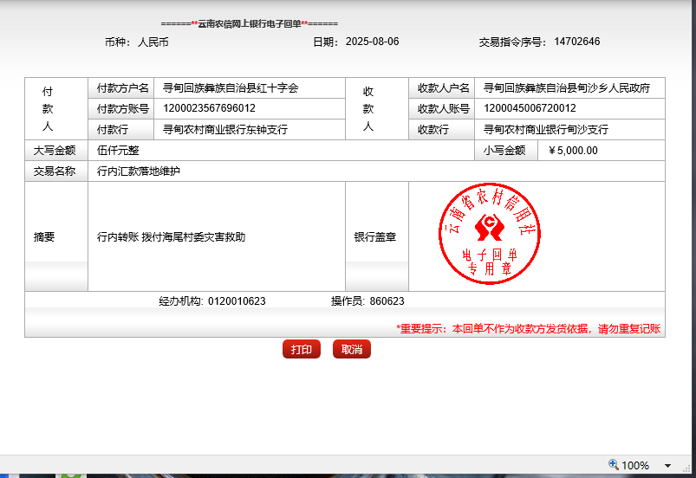The image size is (696, 478).
Task: Click the summary text 拨付海尾村委灾害救助
Action: 193,236
